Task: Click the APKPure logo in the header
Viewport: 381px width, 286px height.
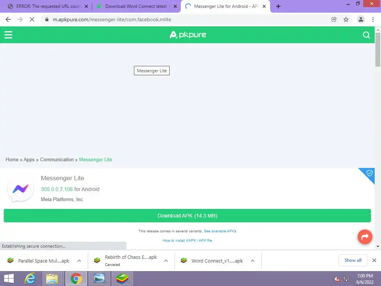Action: [x=188, y=35]
